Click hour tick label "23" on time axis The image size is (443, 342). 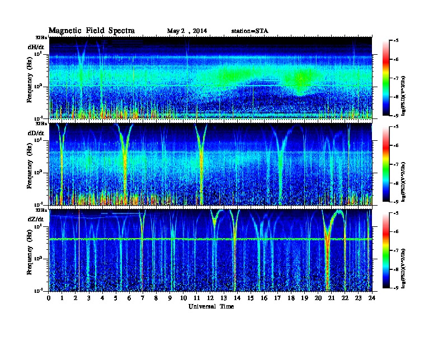pos(358,298)
